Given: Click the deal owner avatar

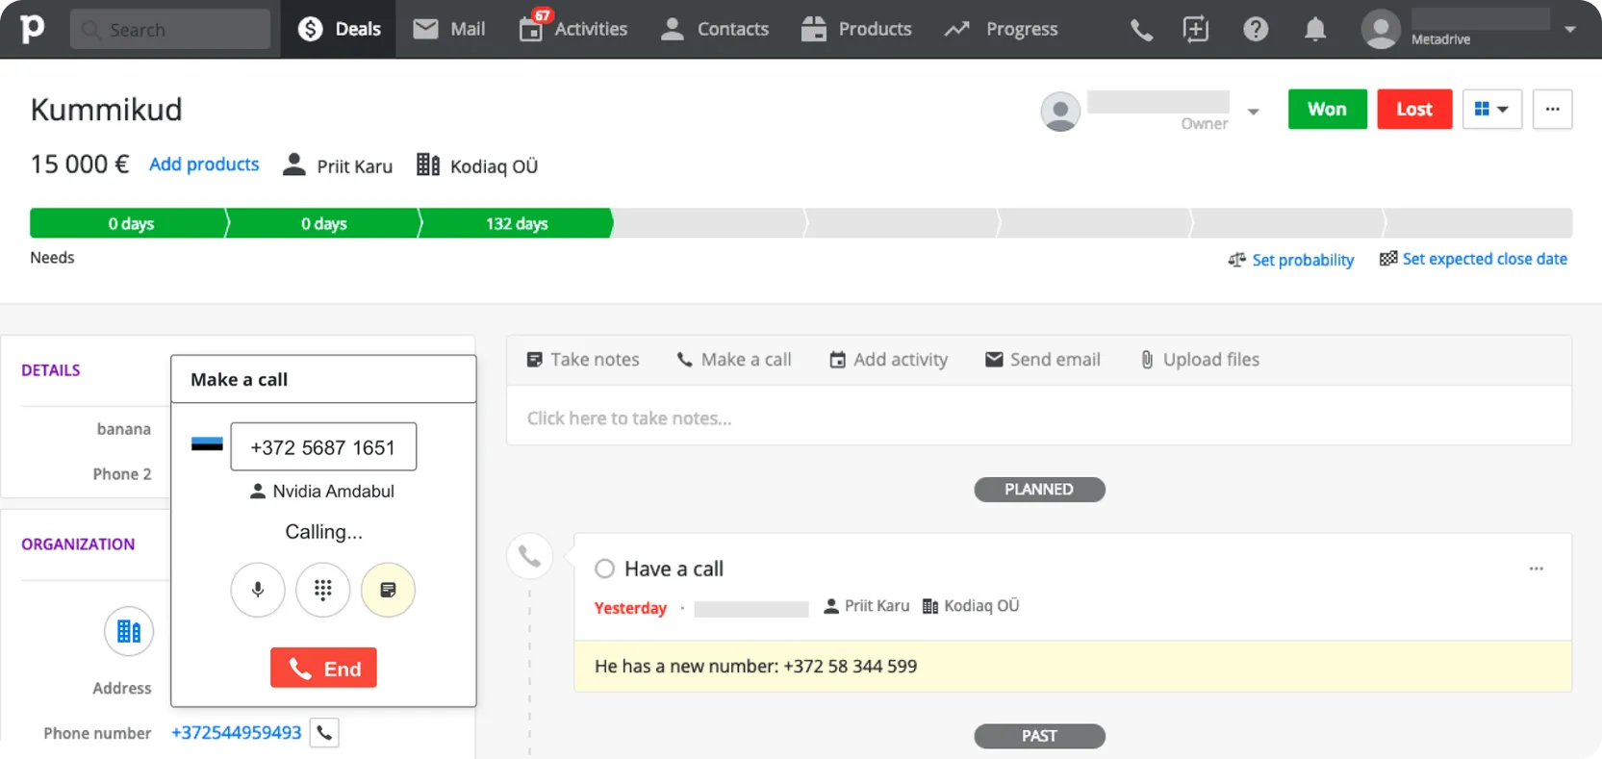Looking at the screenshot, I should click(1060, 112).
